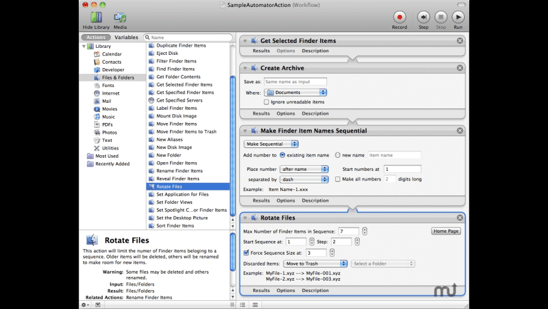Select Set the Desktop Picture action
Image resolution: width=548 pixels, height=309 pixels.
coord(182,218)
